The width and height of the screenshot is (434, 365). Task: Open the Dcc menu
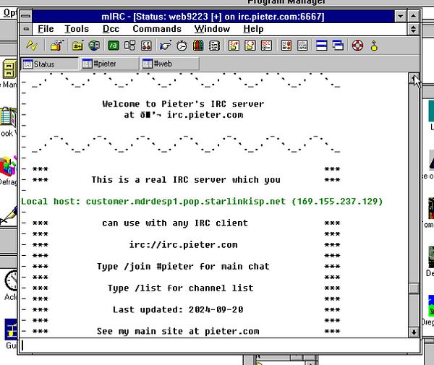[x=111, y=29]
